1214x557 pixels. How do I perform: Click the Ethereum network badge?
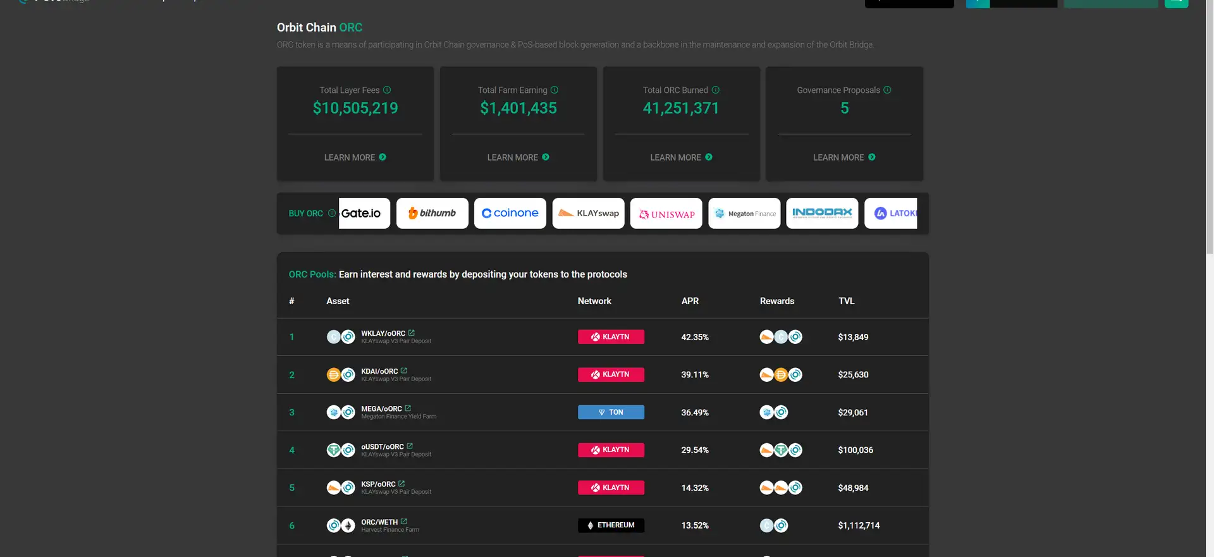(x=611, y=525)
